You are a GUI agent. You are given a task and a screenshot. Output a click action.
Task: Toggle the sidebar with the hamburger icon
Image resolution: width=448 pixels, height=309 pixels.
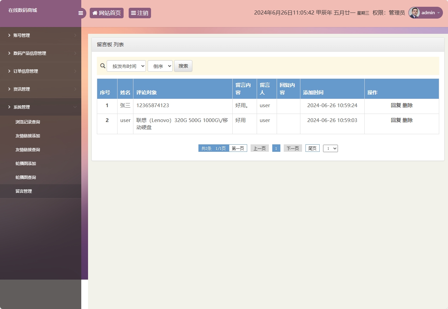[81, 13]
